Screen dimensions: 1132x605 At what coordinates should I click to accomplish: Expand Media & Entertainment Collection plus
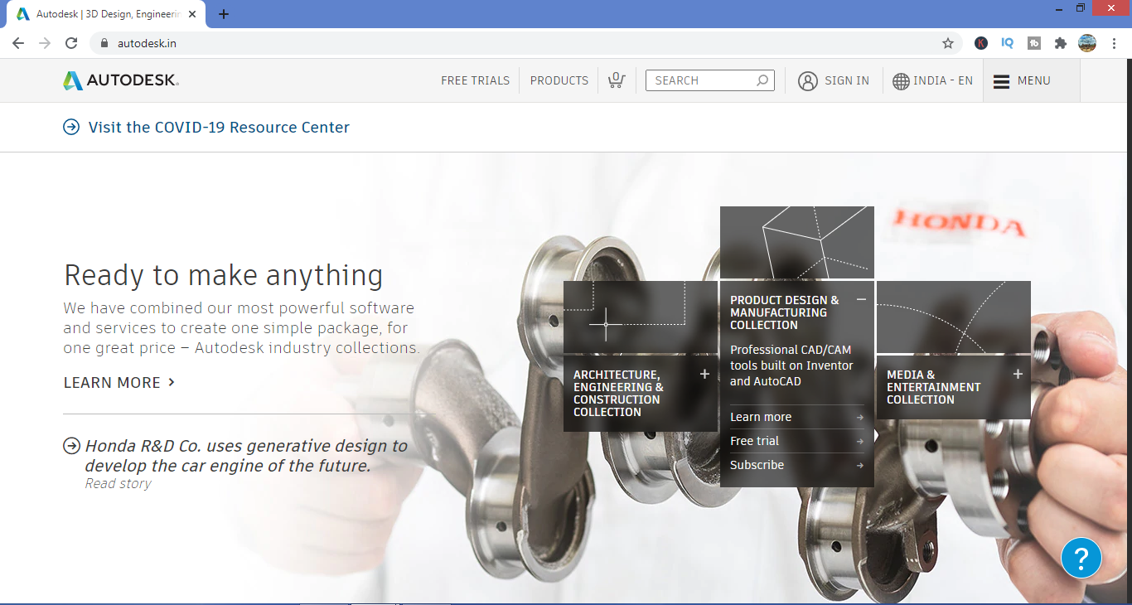[1018, 374]
